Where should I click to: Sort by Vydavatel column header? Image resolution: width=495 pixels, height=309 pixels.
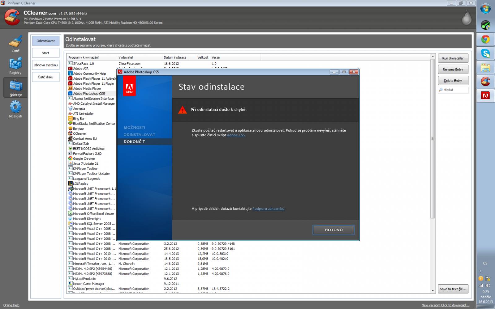point(140,57)
